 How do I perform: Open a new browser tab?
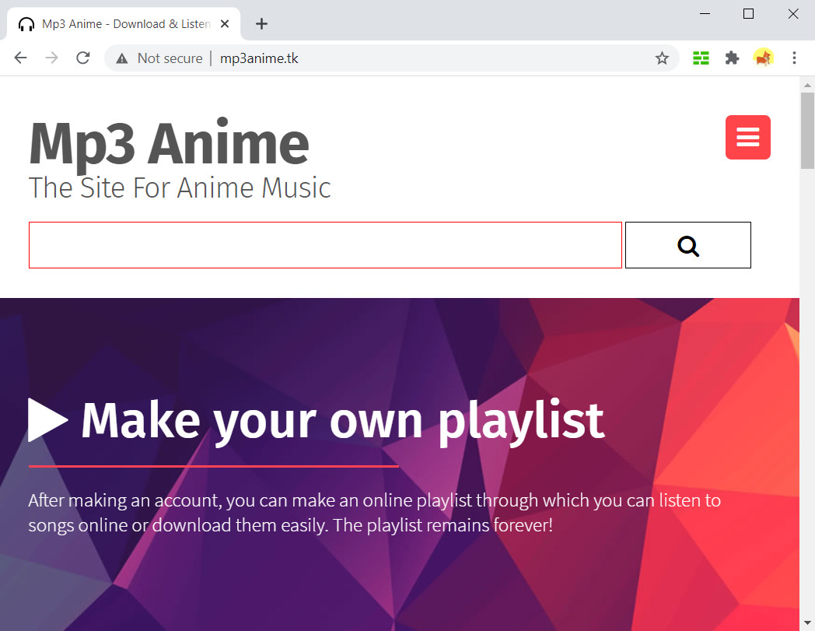261,23
